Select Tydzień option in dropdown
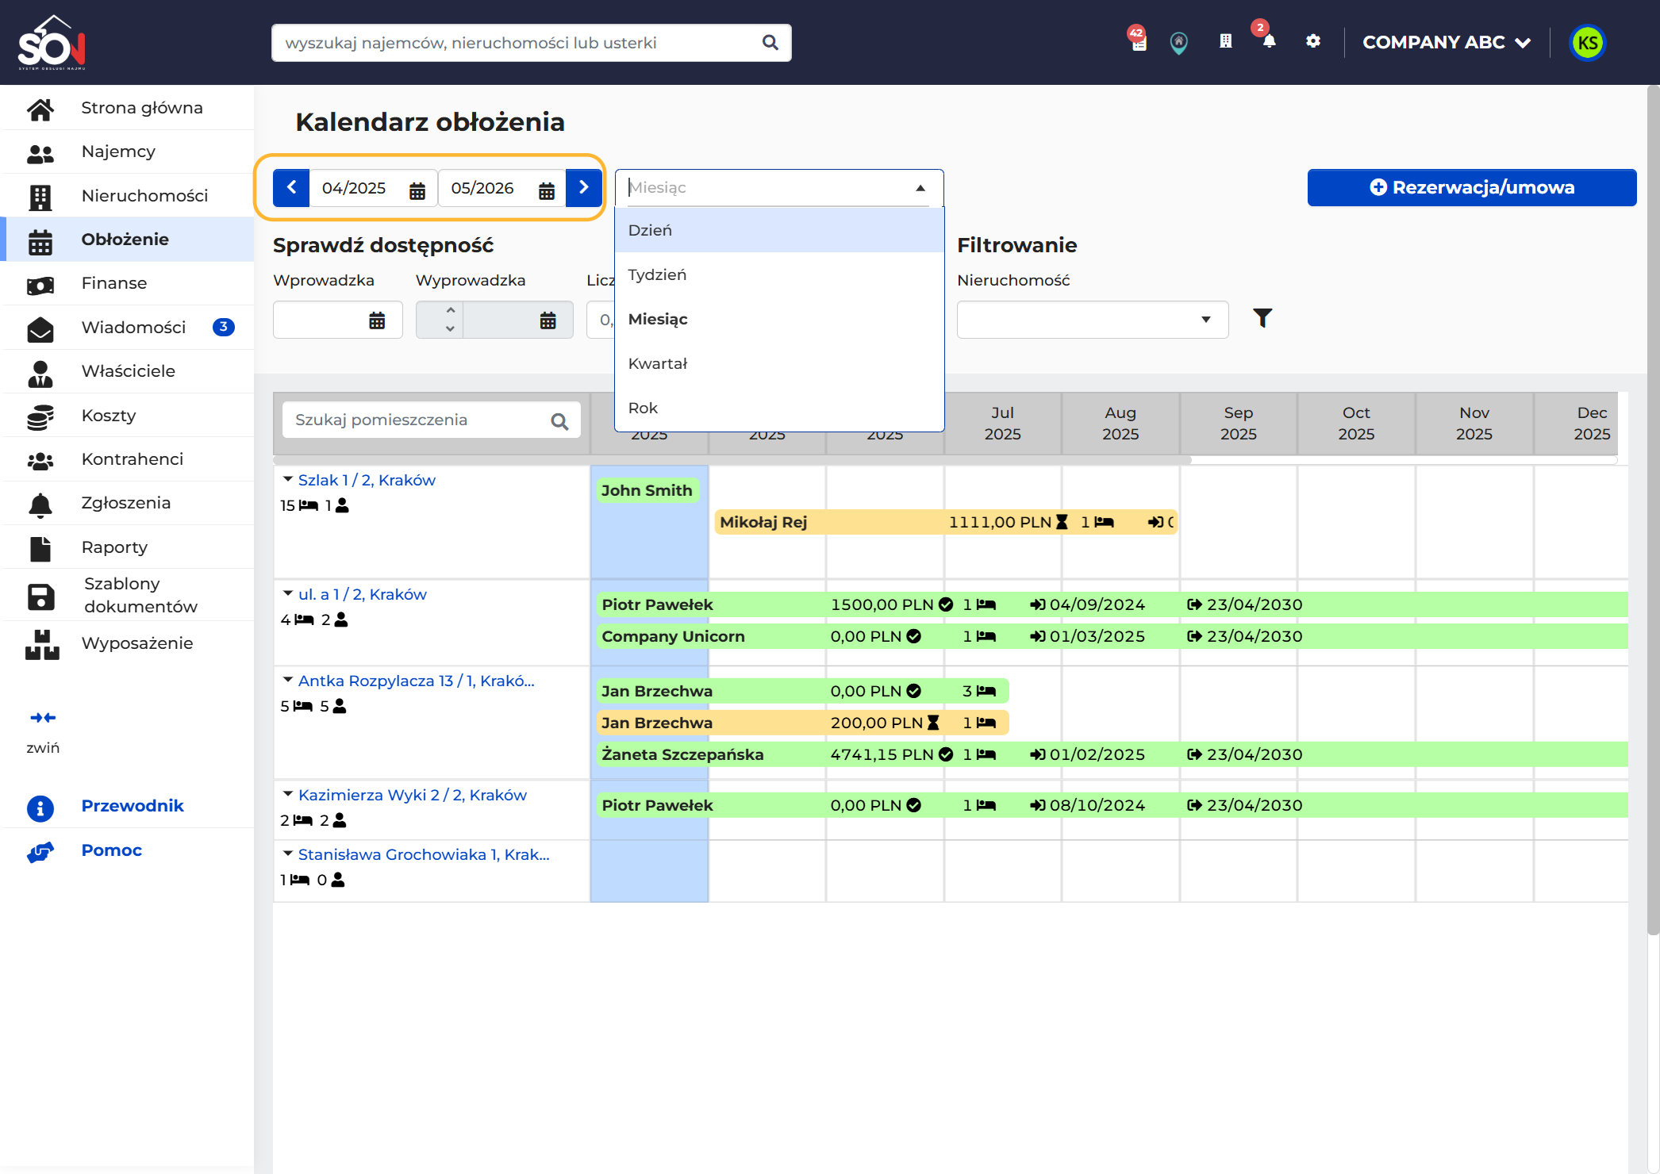The height and width of the screenshot is (1174, 1660). pos(779,274)
